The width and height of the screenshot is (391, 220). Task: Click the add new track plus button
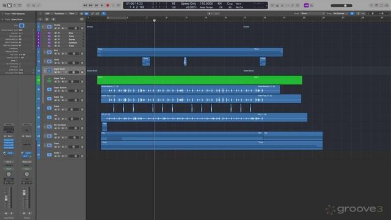tap(40, 19)
